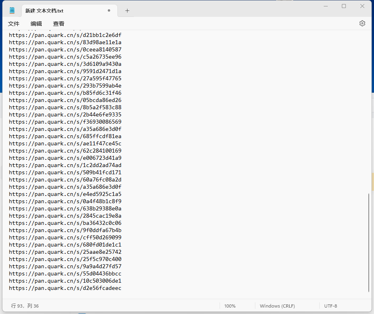Click the line ending in 9f0ddfa67b4b
Viewport: 374px width, 314px height.
[65, 230]
